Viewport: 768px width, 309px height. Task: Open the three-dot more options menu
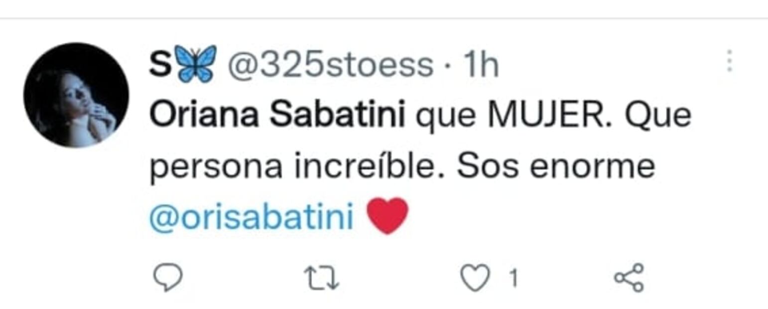point(730,62)
